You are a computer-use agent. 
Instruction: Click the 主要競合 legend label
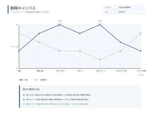coord(43,80)
